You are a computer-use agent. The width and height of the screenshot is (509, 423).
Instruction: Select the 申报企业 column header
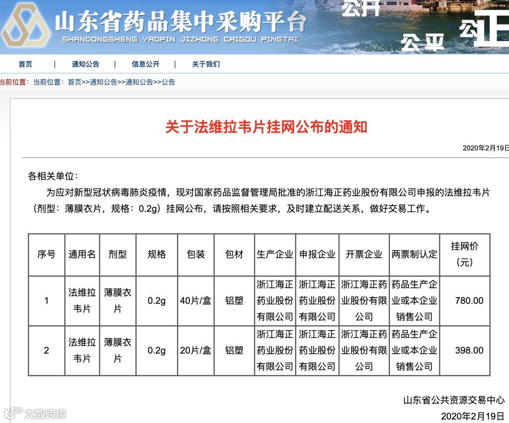[x=317, y=254]
